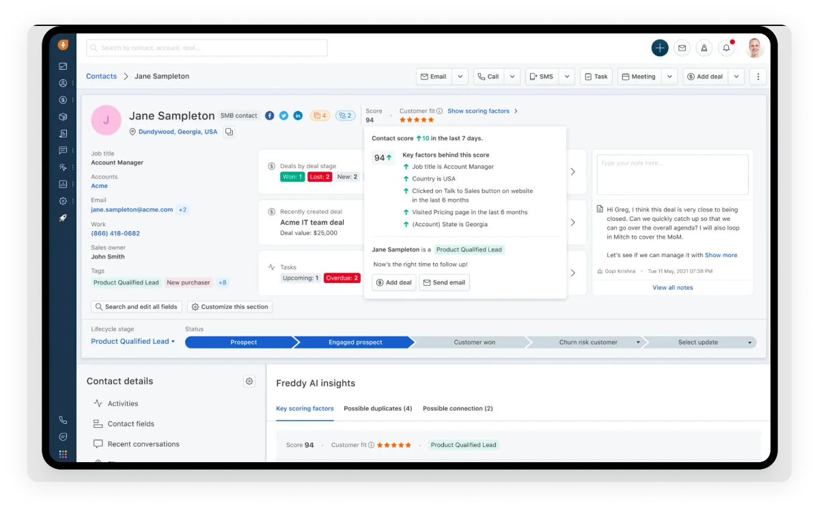The height and width of the screenshot is (512, 819).
Task: Open the jane.sampleton@acme.com email link
Action: coord(132,210)
